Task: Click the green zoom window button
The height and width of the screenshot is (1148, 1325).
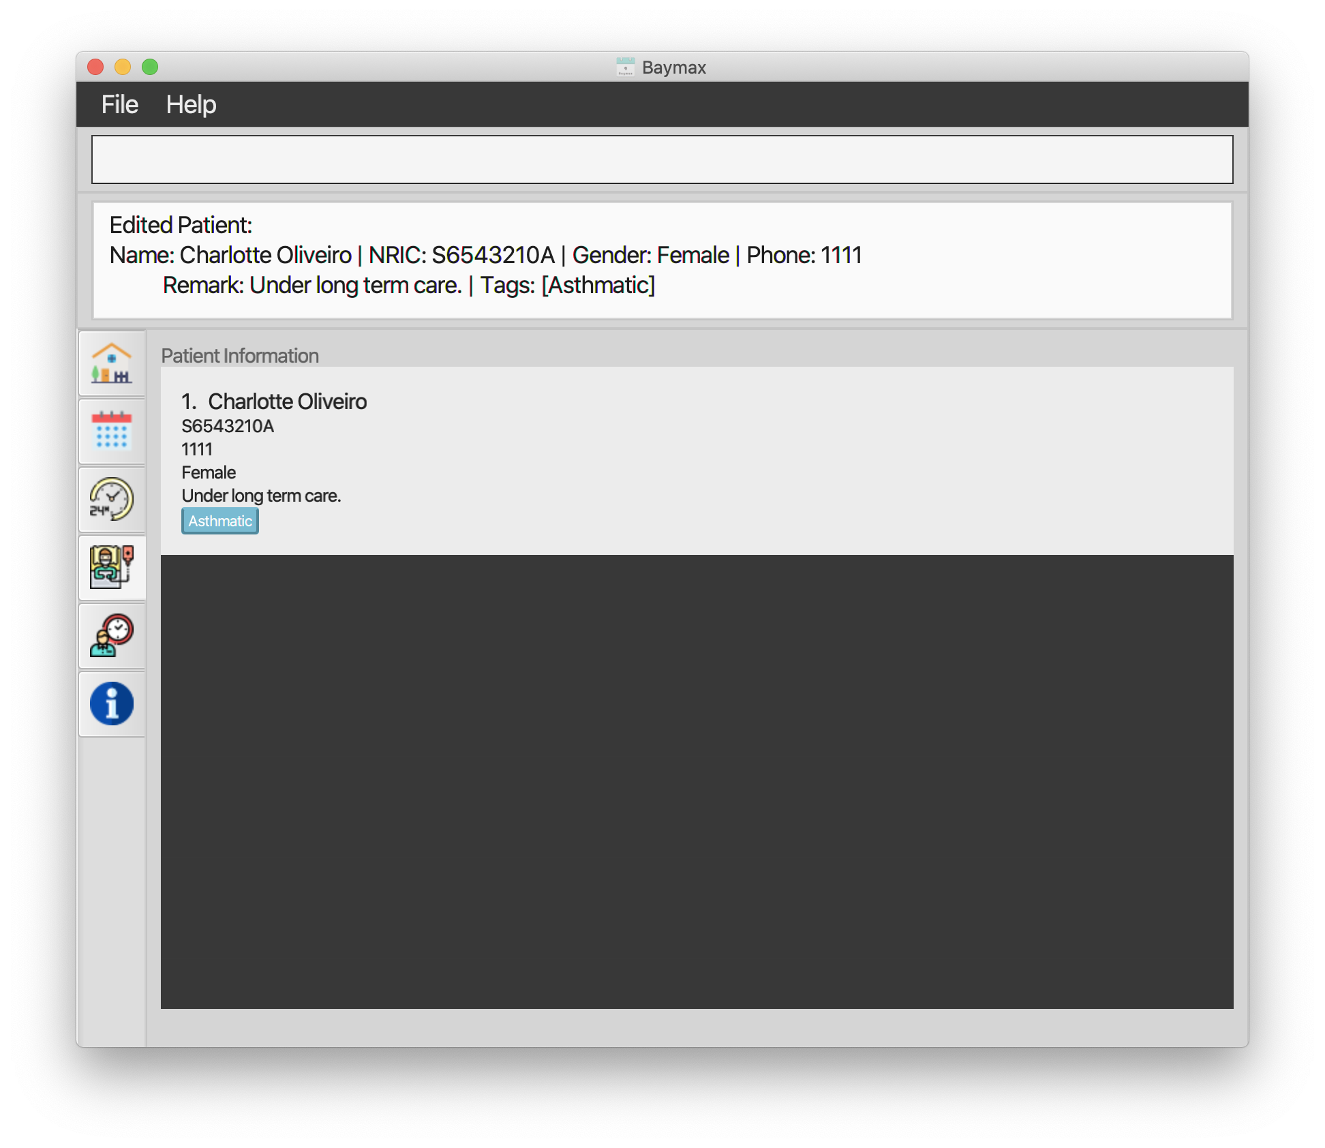Action: [150, 67]
